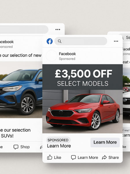Click the search field in the center card
Screen dimensions: 130x174
(81, 41)
